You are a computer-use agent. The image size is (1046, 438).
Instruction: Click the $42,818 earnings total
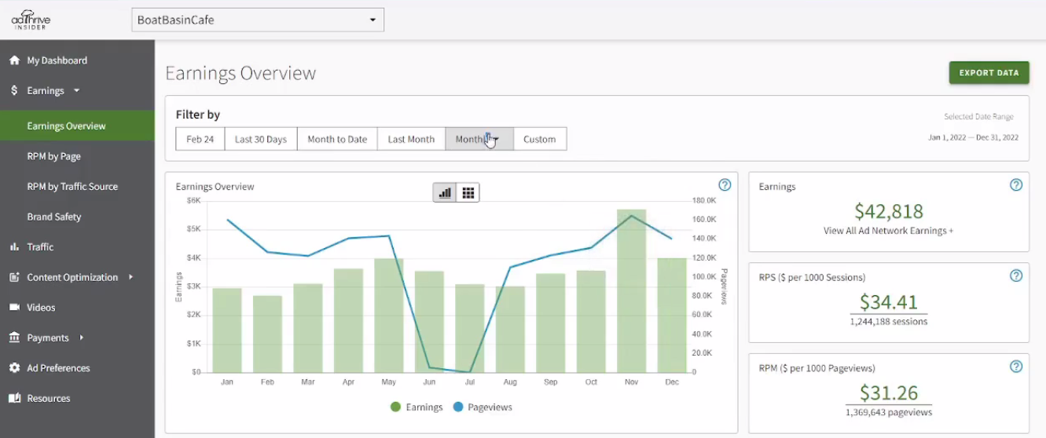[x=889, y=211]
